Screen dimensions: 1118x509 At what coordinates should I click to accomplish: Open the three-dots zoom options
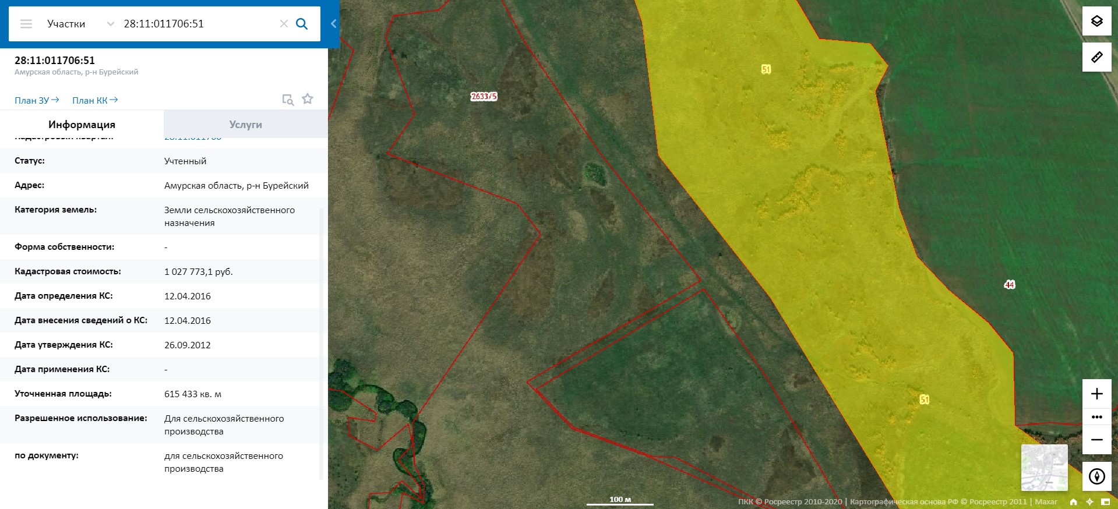(x=1097, y=417)
